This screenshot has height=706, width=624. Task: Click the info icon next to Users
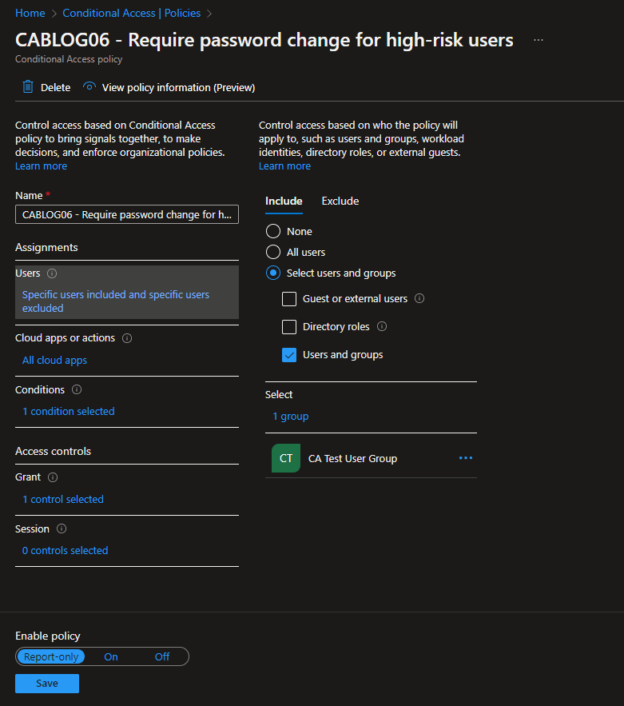point(52,273)
